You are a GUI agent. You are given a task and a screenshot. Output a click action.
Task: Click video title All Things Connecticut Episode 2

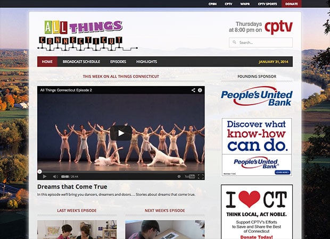pos(66,90)
